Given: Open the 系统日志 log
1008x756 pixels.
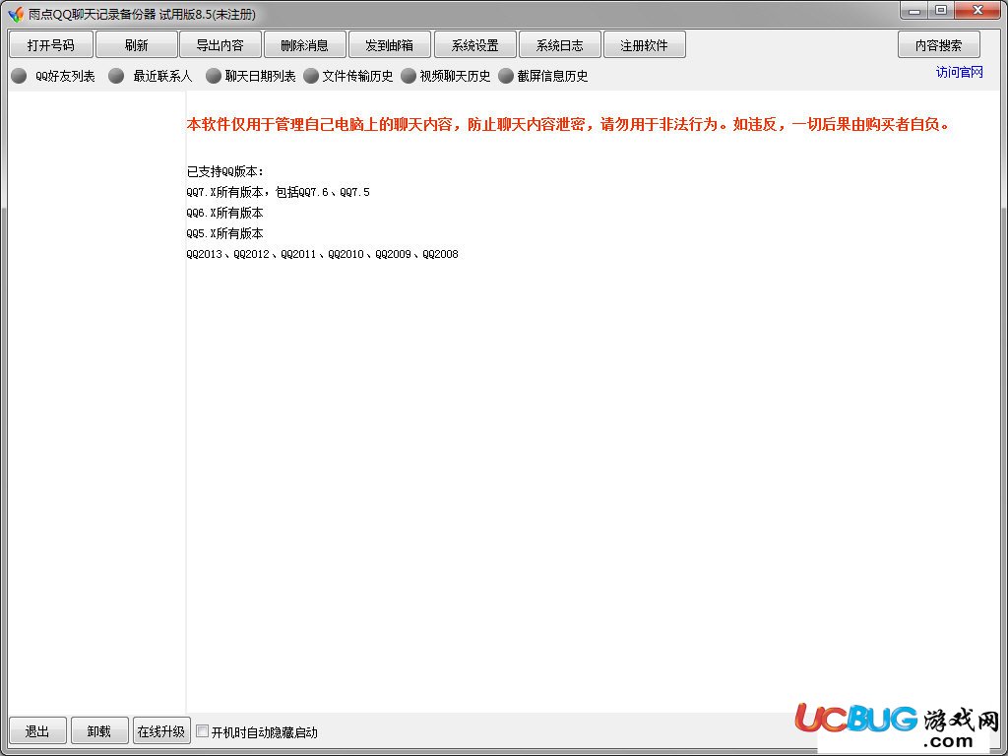Looking at the screenshot, I should pyautogui.click(x=560, y=45).
